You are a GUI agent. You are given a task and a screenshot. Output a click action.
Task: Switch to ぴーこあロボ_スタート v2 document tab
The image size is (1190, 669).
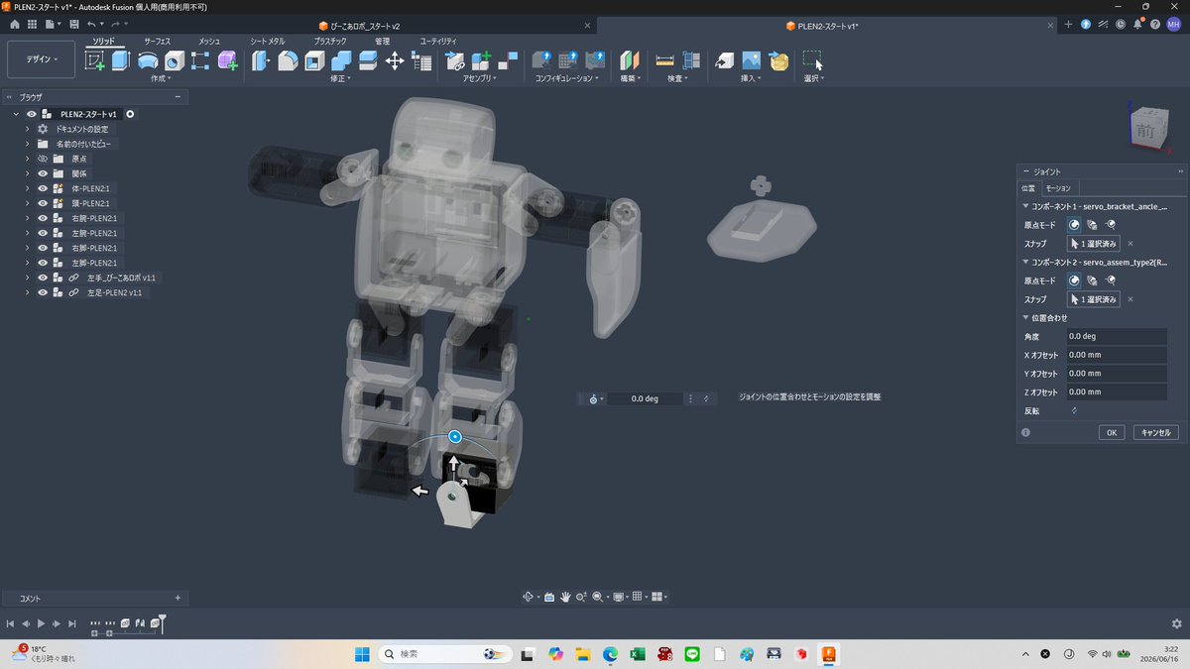(x=359, y=26)
